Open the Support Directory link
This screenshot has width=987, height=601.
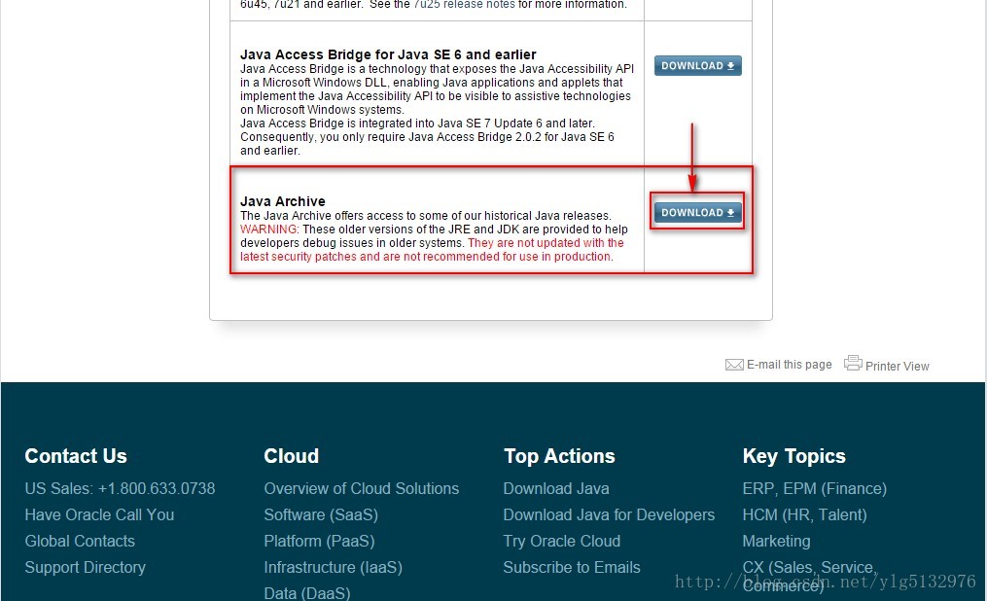coord(85,568)
